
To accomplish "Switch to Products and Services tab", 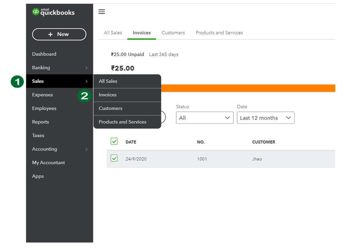I will click(x=219, y=33).
